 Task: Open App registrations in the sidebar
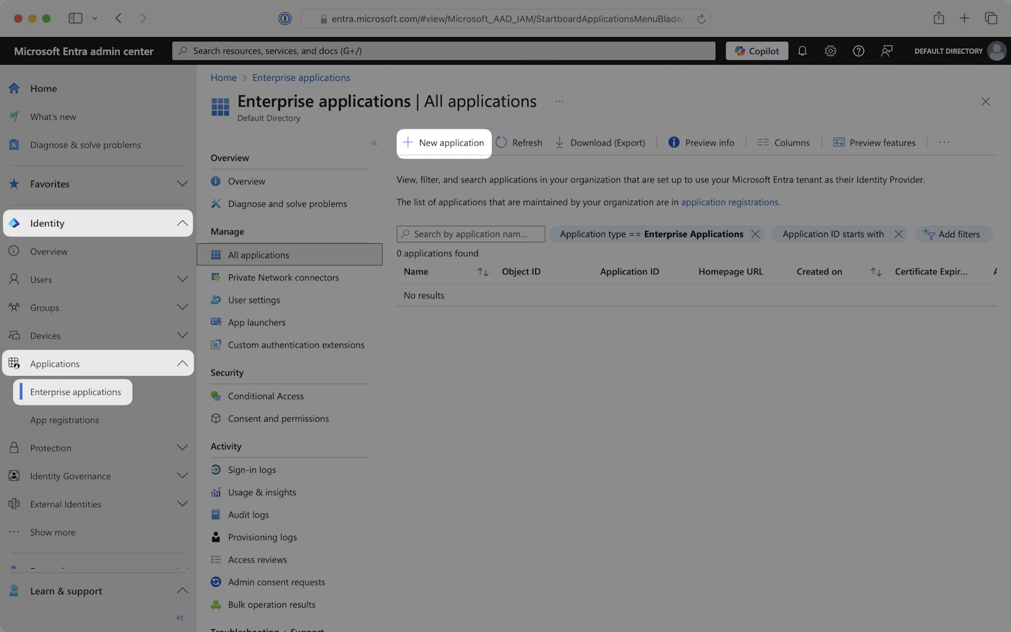coord(65,420)
